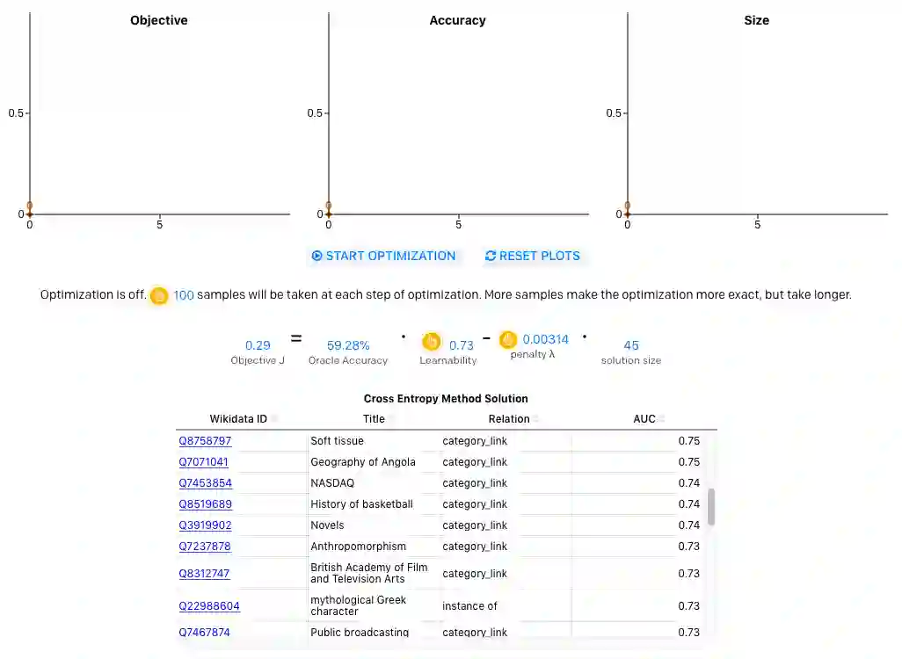The image size is (902, 659).
Task: Click the play icon in Start Optimization
Action: pos(316,256)
